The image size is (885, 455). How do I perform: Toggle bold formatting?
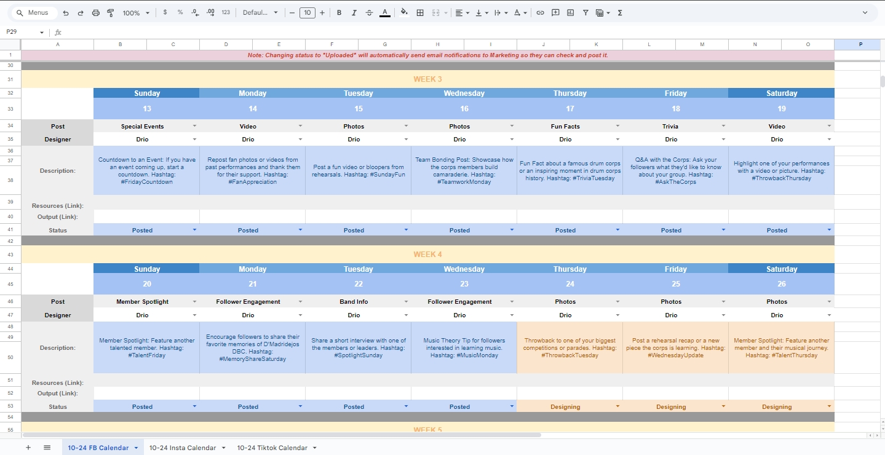coord(339,12)
